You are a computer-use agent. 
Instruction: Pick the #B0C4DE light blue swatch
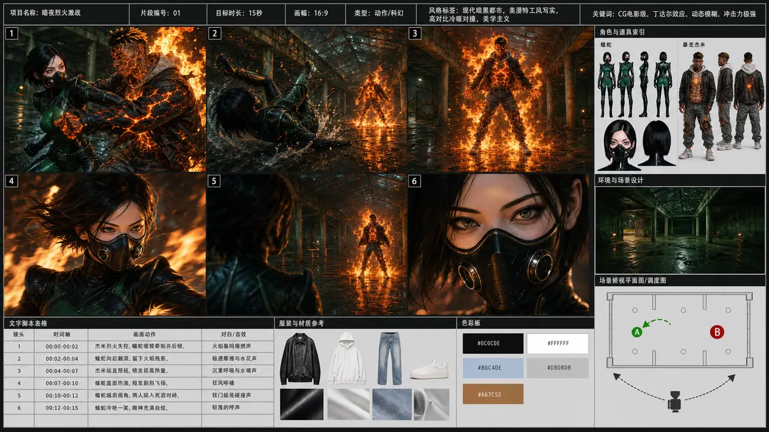(x=493, y=368)
